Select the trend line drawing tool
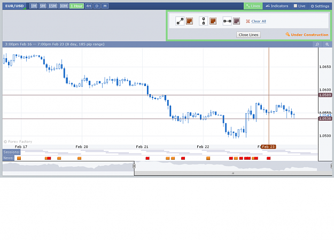Viewport: 334px width, 240px height. coord(180,21)
